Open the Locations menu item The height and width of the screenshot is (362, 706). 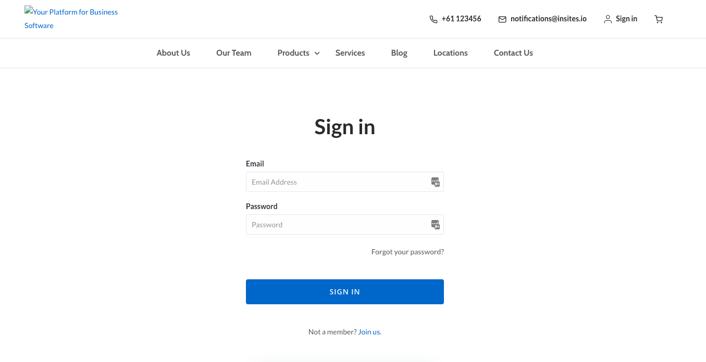point(451,53)
